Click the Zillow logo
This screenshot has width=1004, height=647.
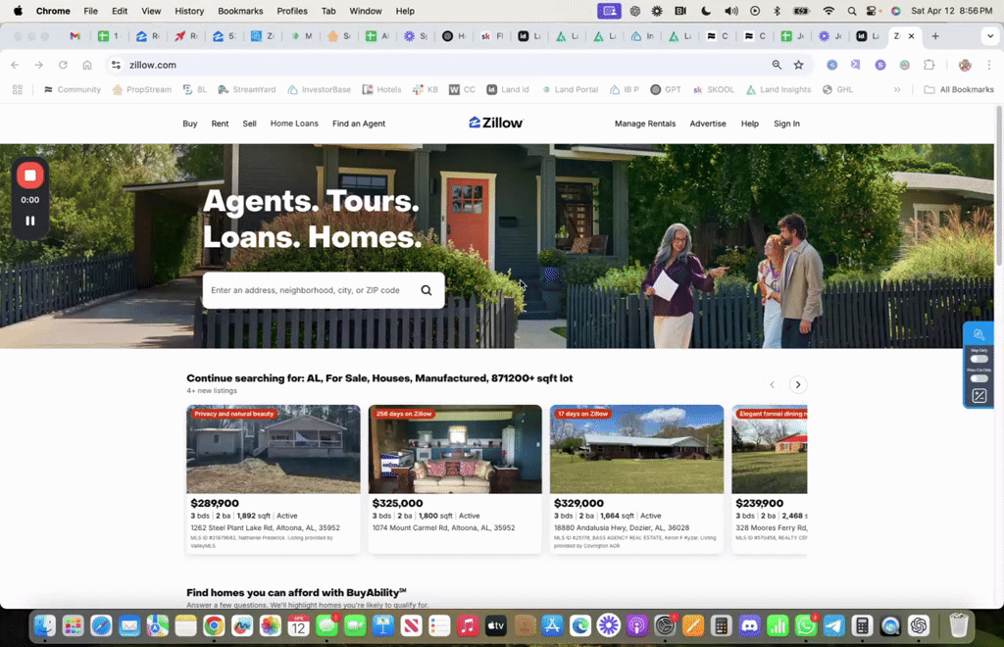pos(495,123)
